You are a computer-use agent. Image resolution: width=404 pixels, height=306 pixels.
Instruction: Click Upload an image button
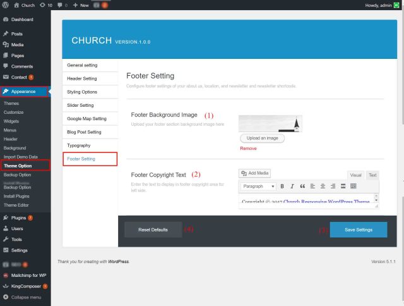(x=263, y=138)
